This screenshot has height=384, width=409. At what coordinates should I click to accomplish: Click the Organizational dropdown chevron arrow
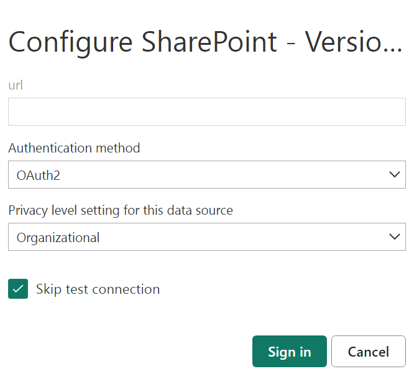coord(394,237)
